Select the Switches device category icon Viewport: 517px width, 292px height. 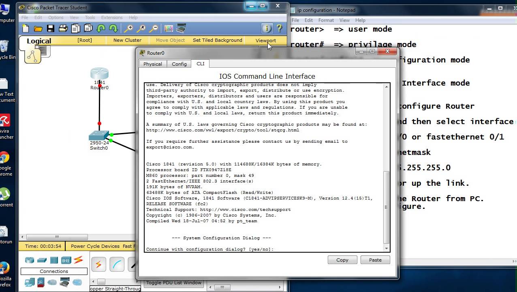click(42, 260)
